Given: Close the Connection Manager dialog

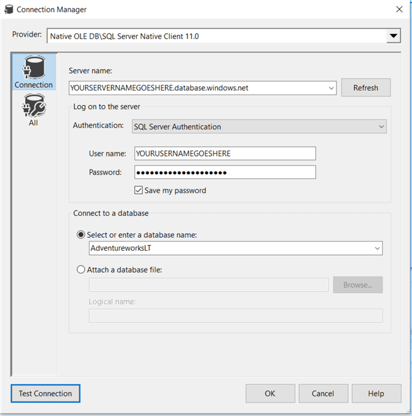Looking at the screenshot, I should (x=399, y=9).
